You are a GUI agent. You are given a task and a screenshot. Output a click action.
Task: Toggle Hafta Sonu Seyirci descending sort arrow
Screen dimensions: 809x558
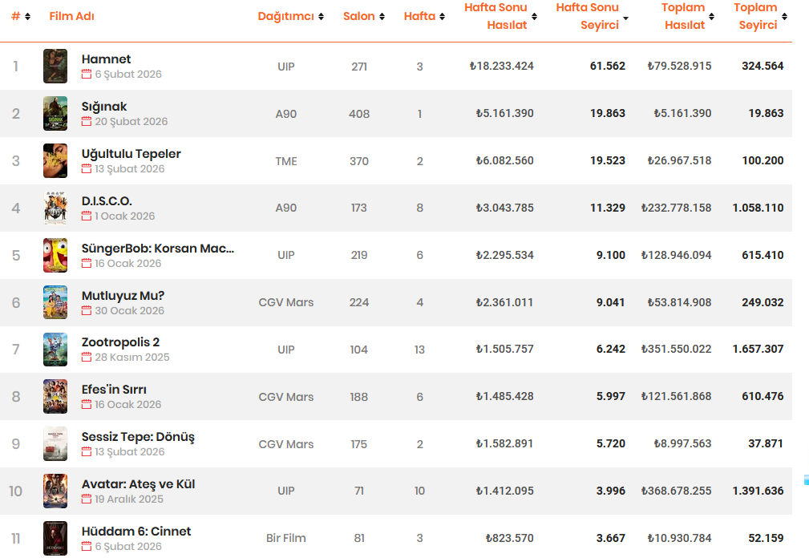point(626,18)
